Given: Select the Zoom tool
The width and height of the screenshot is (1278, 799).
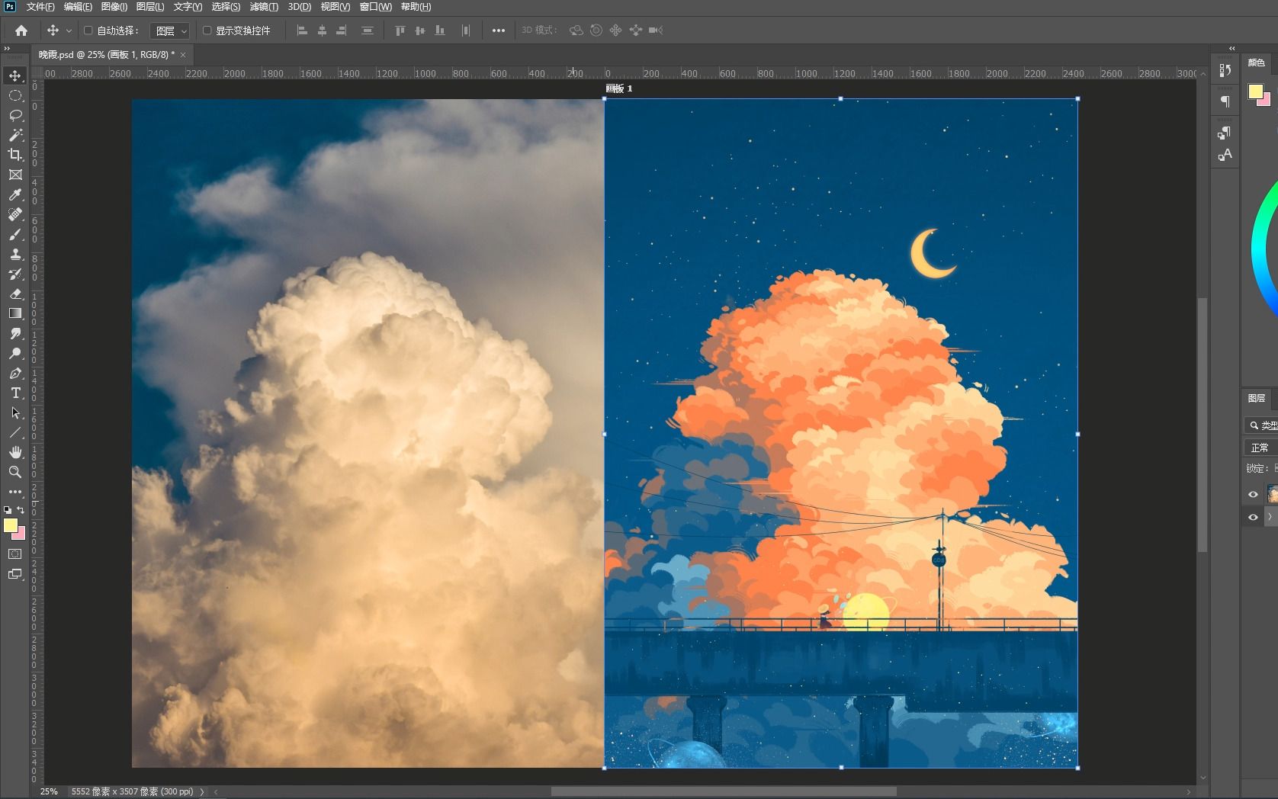Looking at the screenshot, I should [x=15, y=472].
